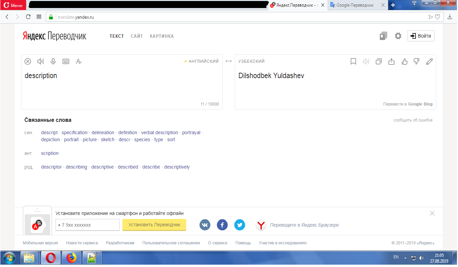Open the virtual keyboard icon

[66, 61]
